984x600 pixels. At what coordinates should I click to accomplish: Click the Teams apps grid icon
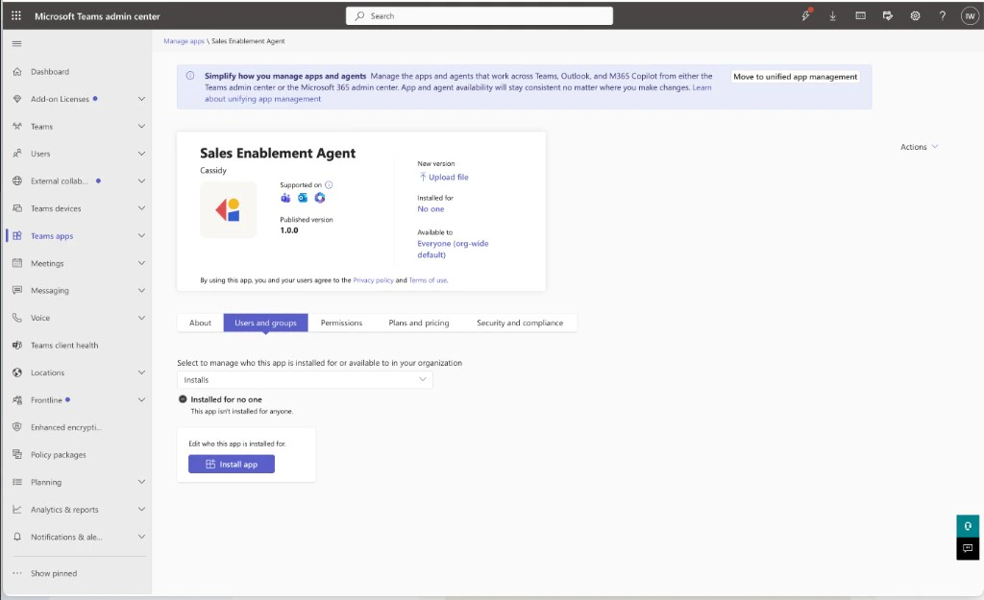point(17,236)
